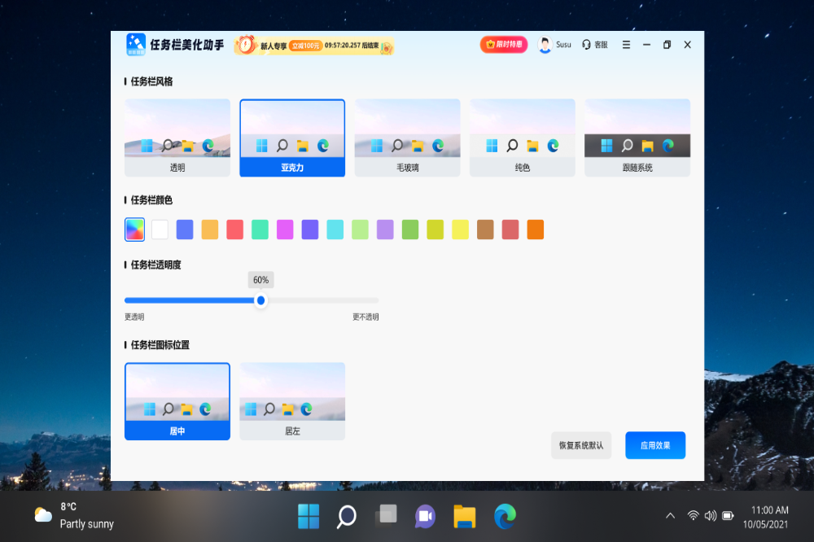Pick the white taskbar color swatch

tap(160, 229)
